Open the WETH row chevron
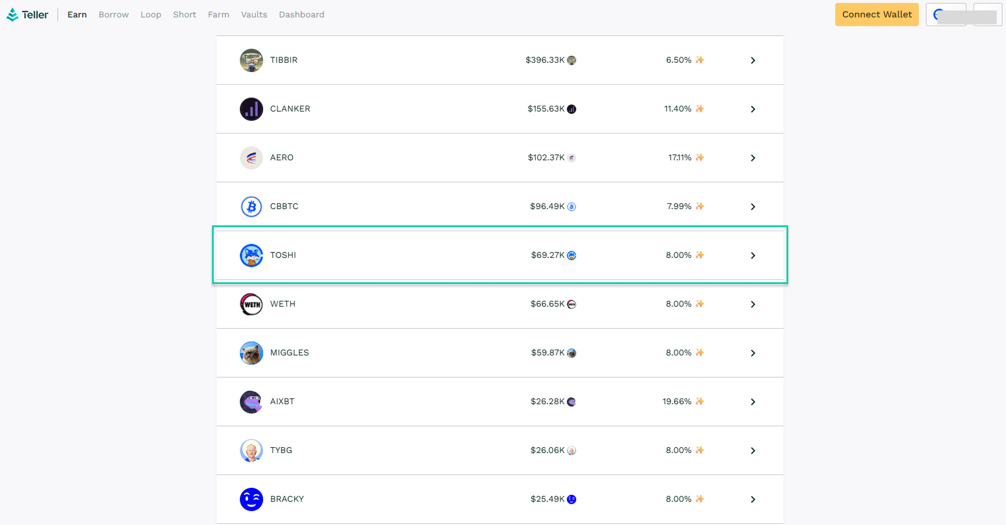 pyautogui.click(x=753, y=304)
